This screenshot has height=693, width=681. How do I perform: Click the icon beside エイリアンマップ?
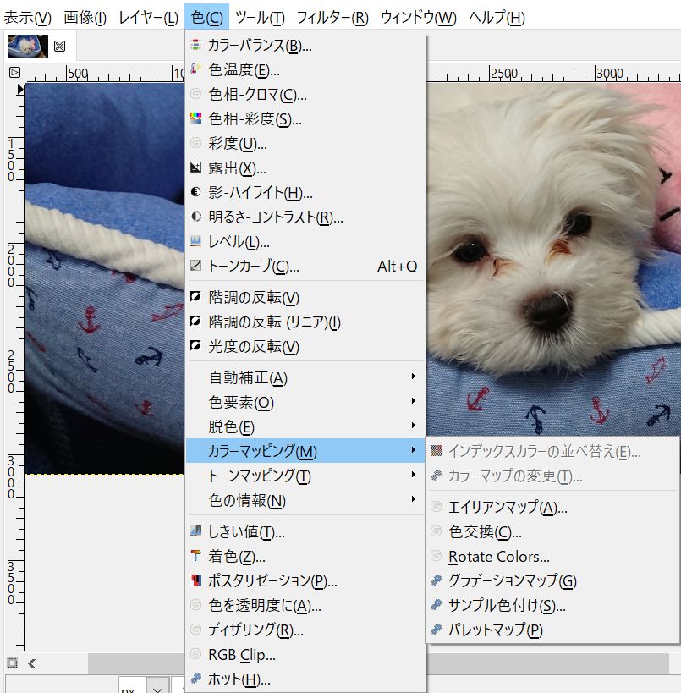[437, 507]
